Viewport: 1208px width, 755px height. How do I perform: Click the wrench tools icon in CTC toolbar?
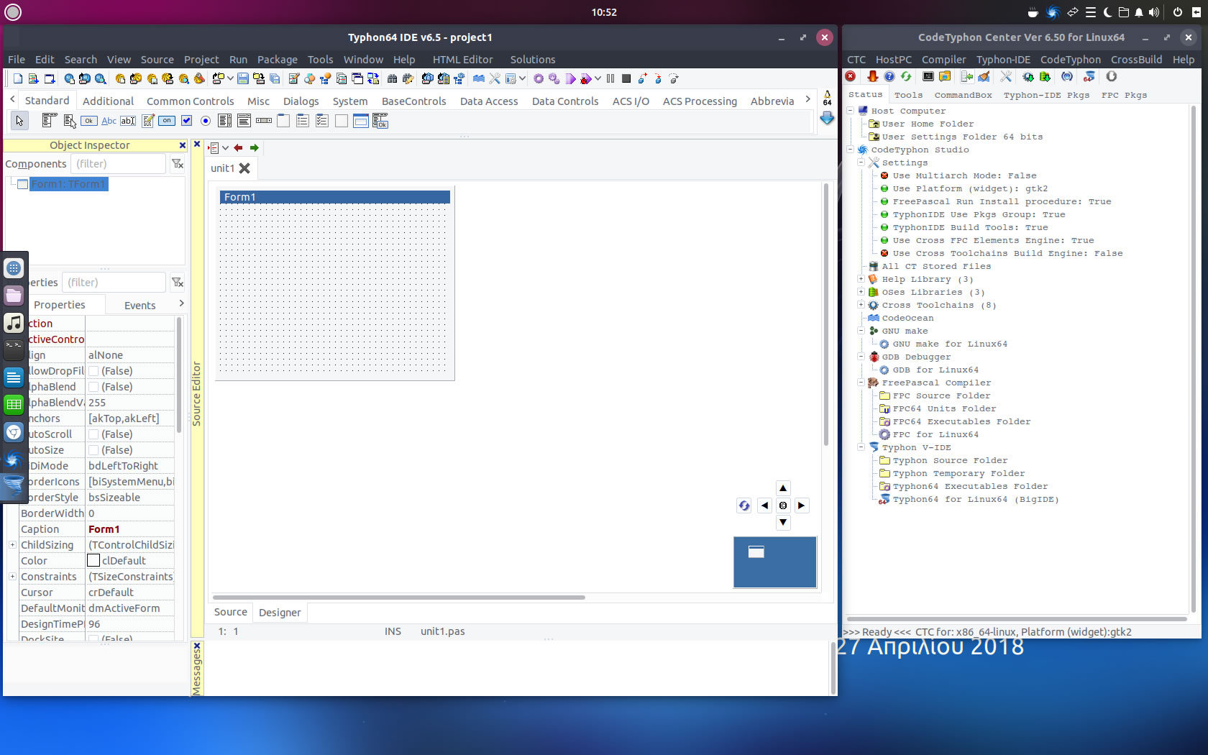point(1006,76)
